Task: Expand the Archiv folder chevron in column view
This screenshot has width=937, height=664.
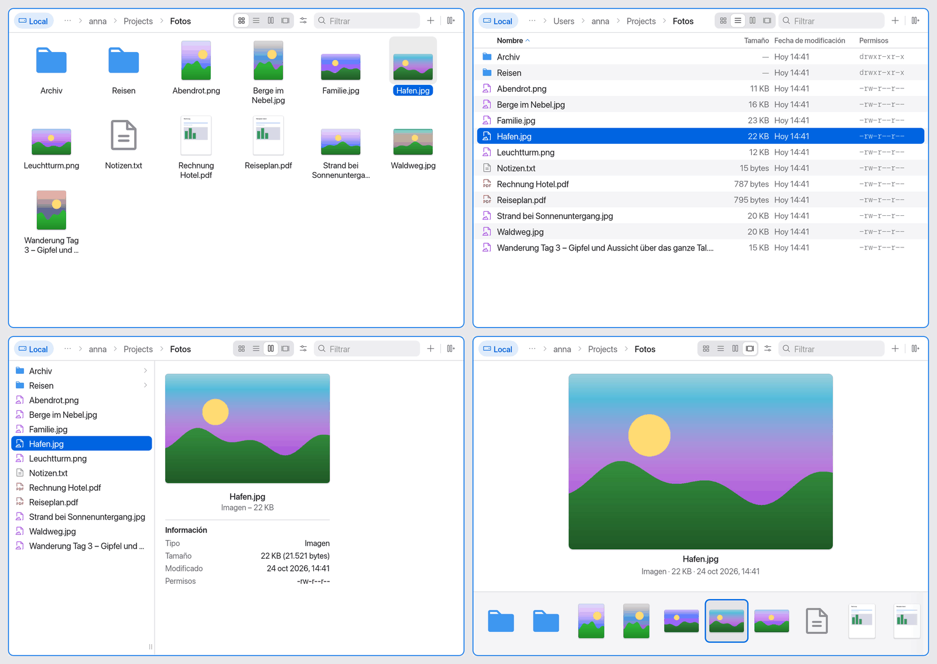Action: tap(145, 371)
